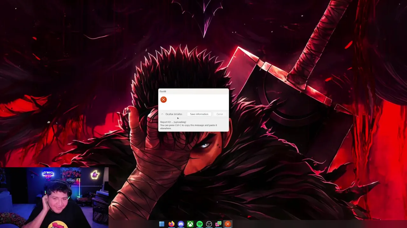
Task: Collapse details with Ocultar detalles chevron
Action: pyautogui.click(x=162, y=114)
